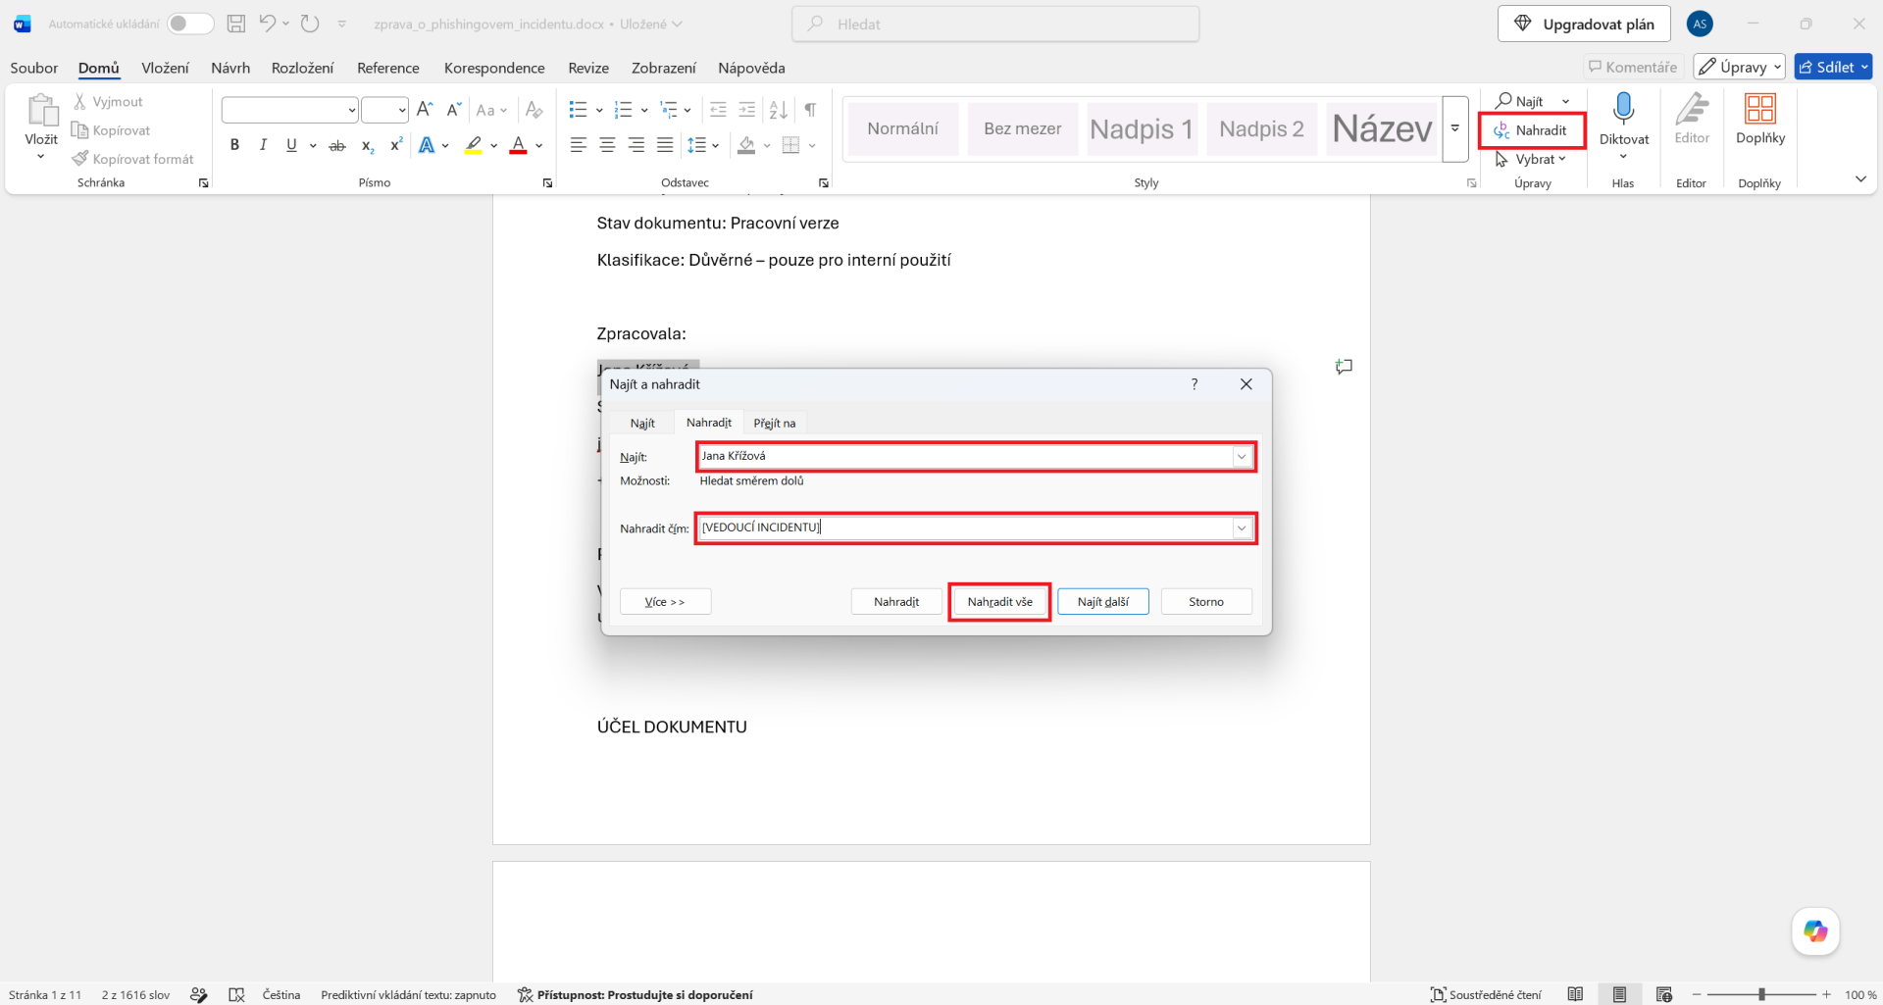Click the Save icon in title bar
The image size is (1883, 1005).
(x=235, y=24)
